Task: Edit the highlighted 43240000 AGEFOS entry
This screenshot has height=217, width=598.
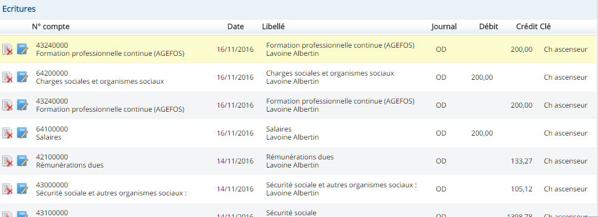Action: pyautogui.click(x=23, y=49)
